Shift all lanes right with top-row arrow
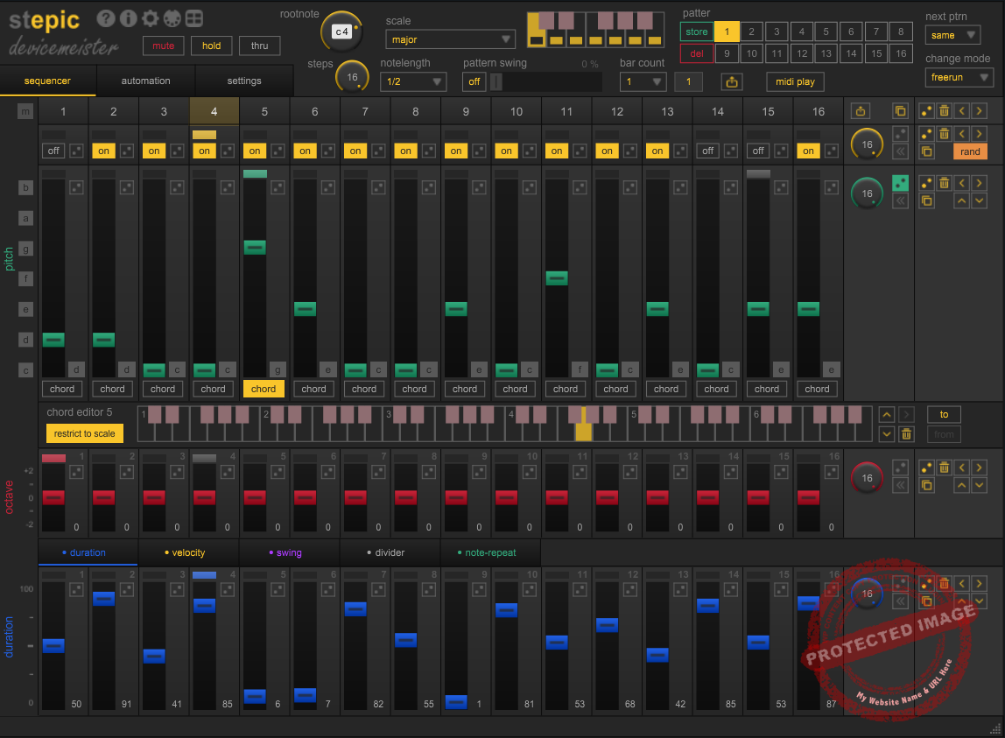 (980, 111)
